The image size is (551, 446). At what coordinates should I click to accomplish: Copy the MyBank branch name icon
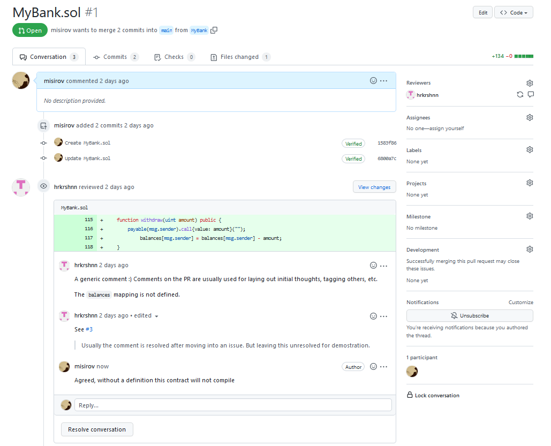214,31
